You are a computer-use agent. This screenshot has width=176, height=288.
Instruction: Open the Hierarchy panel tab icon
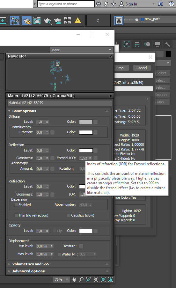pos(137,44)
